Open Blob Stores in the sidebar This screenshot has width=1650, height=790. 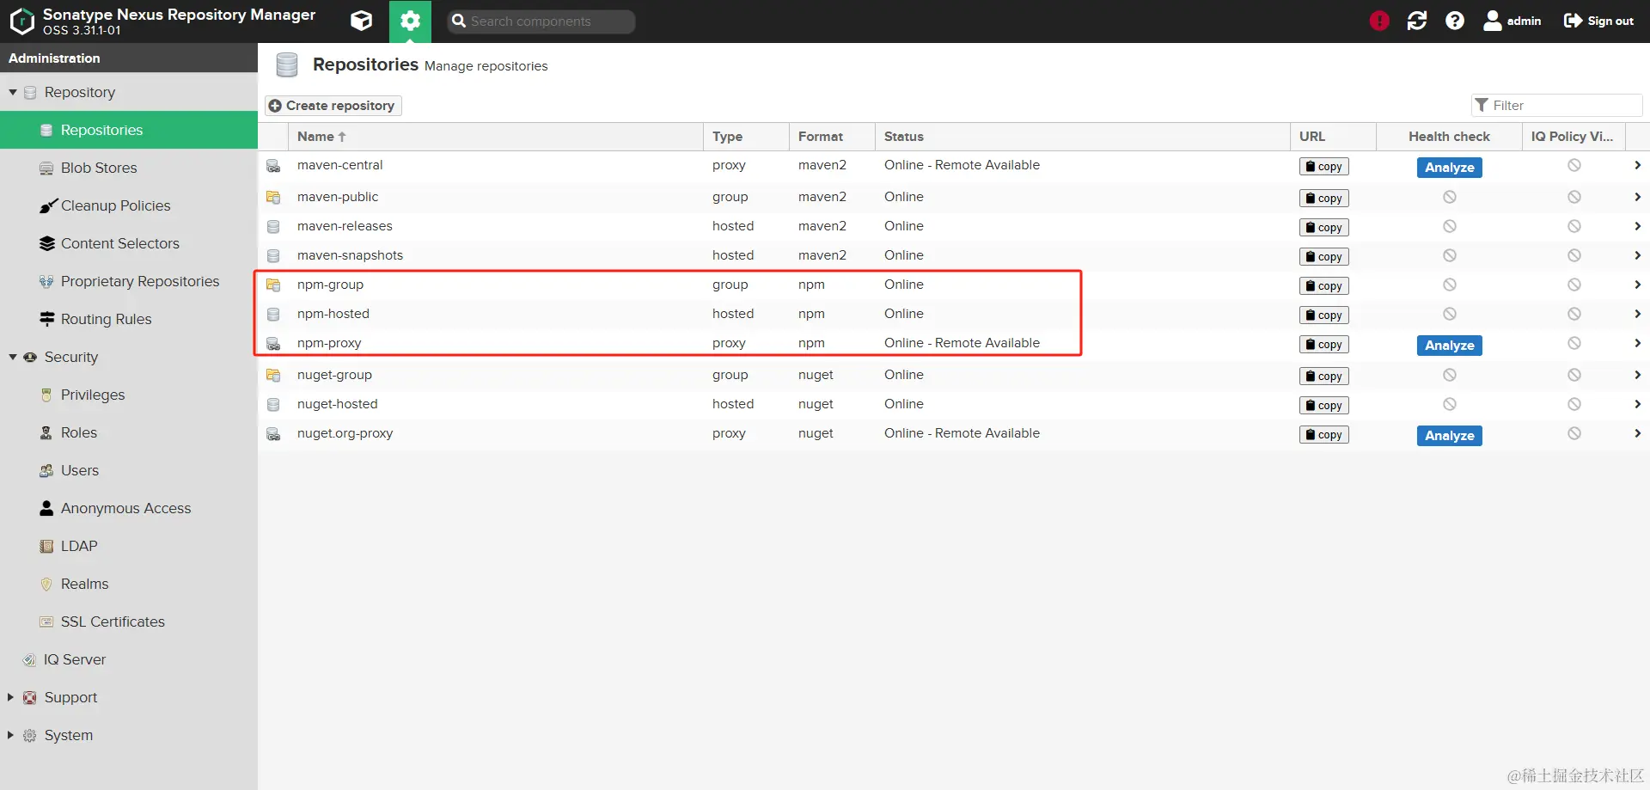[129, 168]
